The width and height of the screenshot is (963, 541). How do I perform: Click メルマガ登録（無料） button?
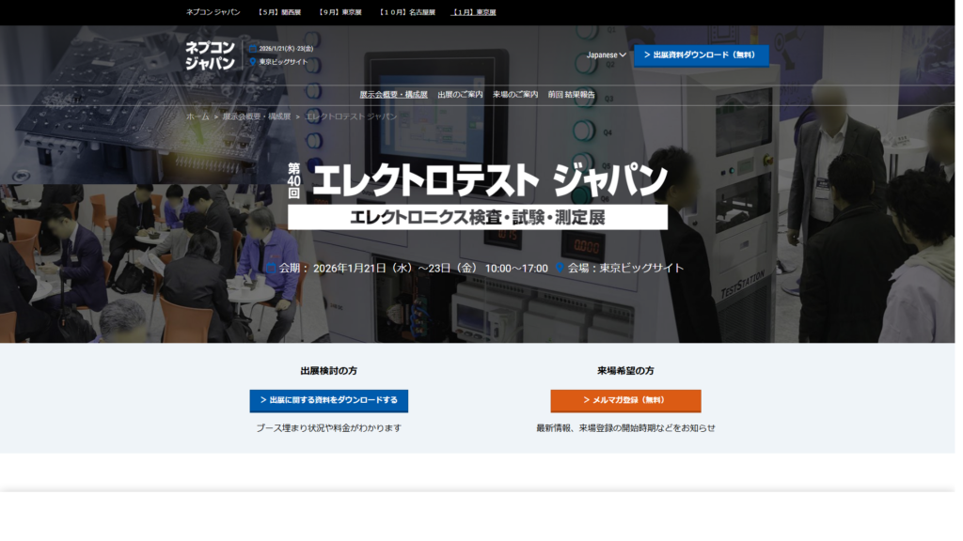pyautogui.click(x=625, y=400)
